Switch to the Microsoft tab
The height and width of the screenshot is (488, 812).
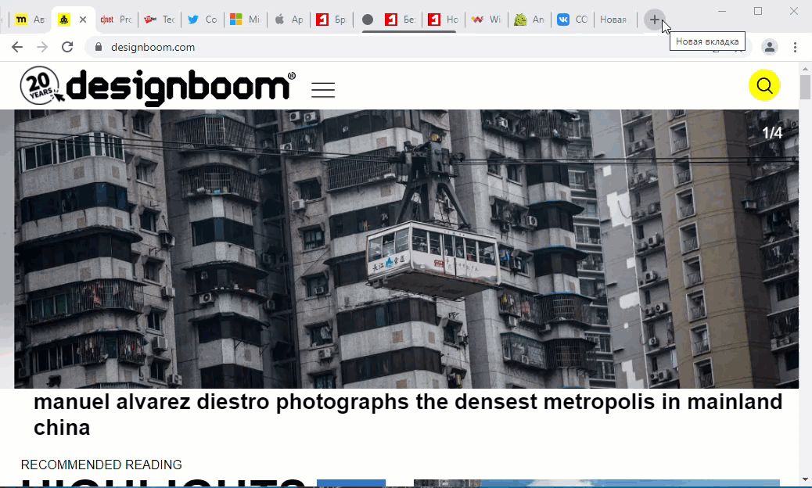[x=246, y=20]
